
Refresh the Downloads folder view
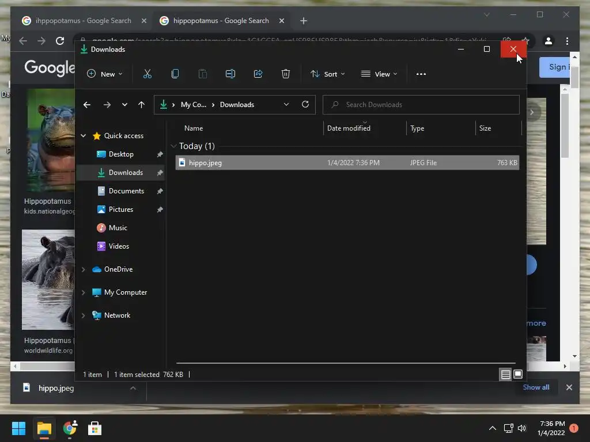point(305,104)
